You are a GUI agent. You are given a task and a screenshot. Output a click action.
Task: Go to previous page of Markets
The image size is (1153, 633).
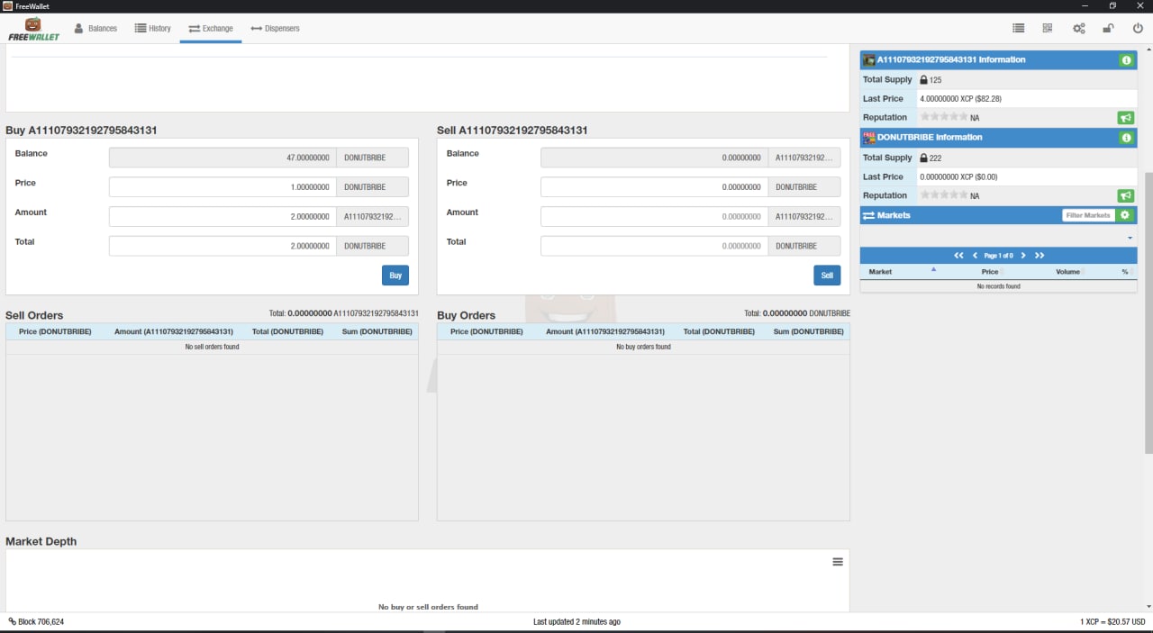[x=975, y=256]
